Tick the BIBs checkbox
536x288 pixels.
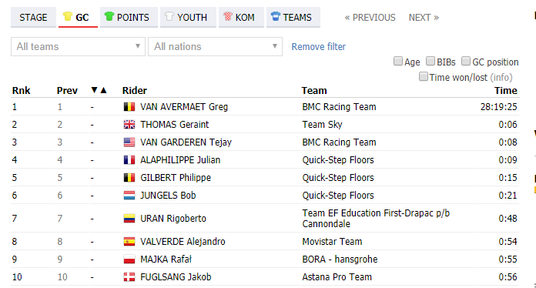pyautogui.click(x=430, y=61)
